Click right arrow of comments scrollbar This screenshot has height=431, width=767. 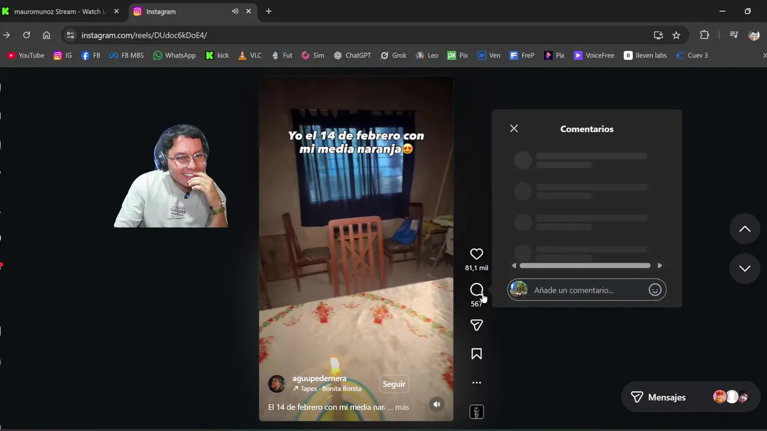pos(660,266)
